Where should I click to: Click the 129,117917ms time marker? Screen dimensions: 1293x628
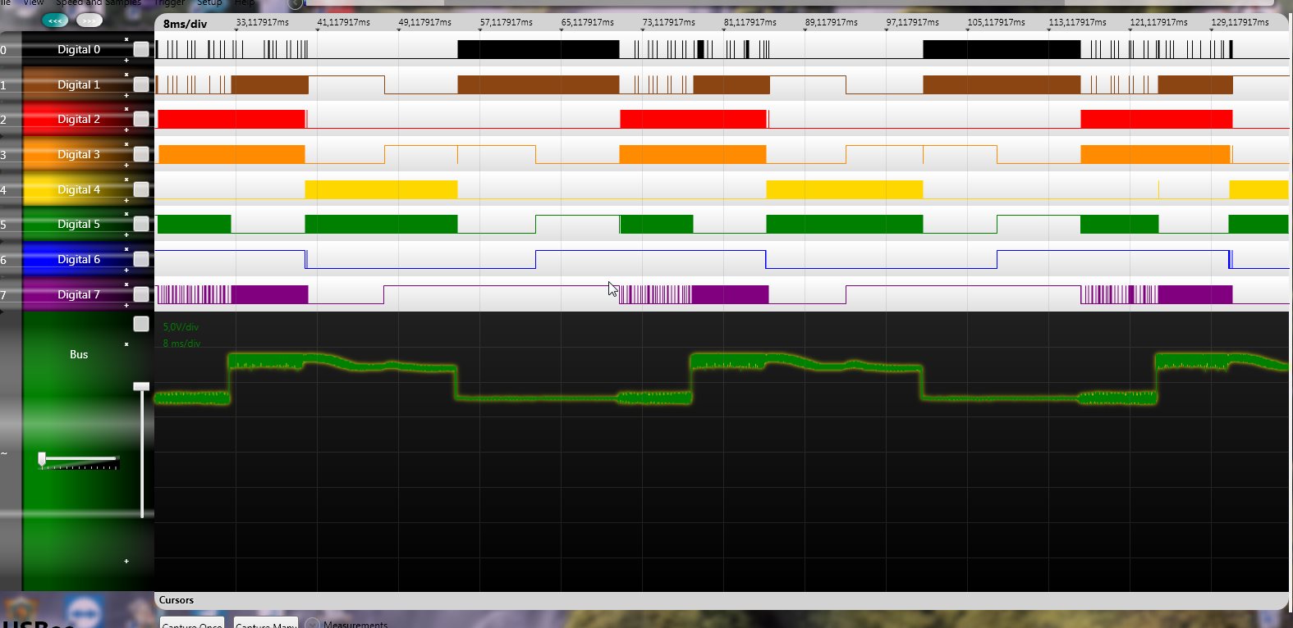pos(1240,22)
